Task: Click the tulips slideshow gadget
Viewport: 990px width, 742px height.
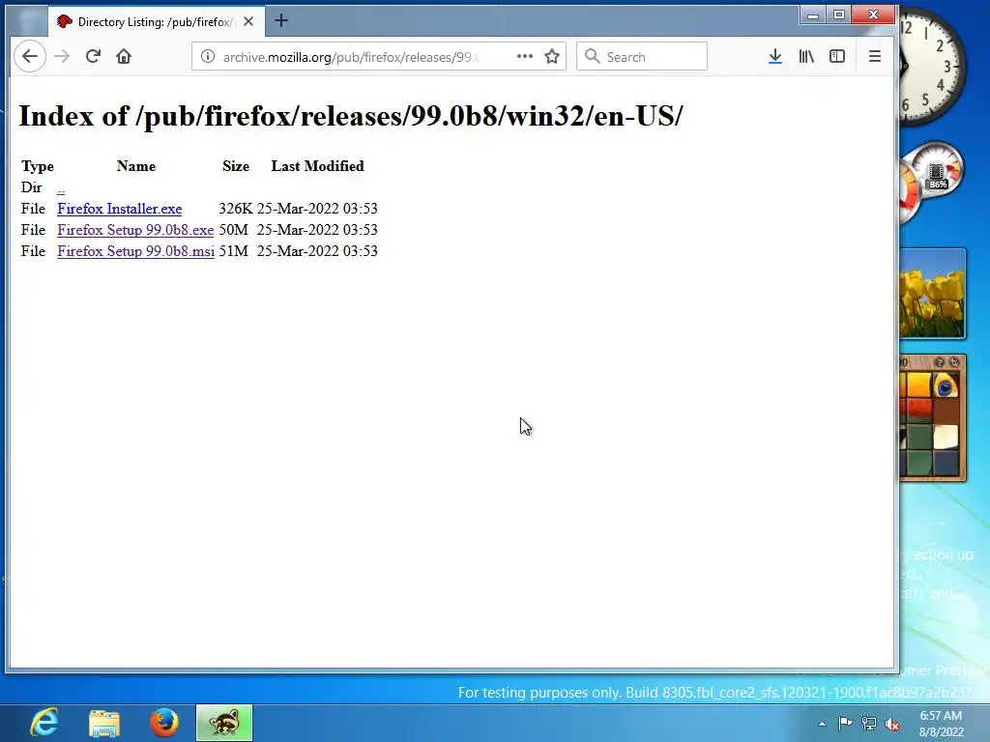Action: click(932, 294)
